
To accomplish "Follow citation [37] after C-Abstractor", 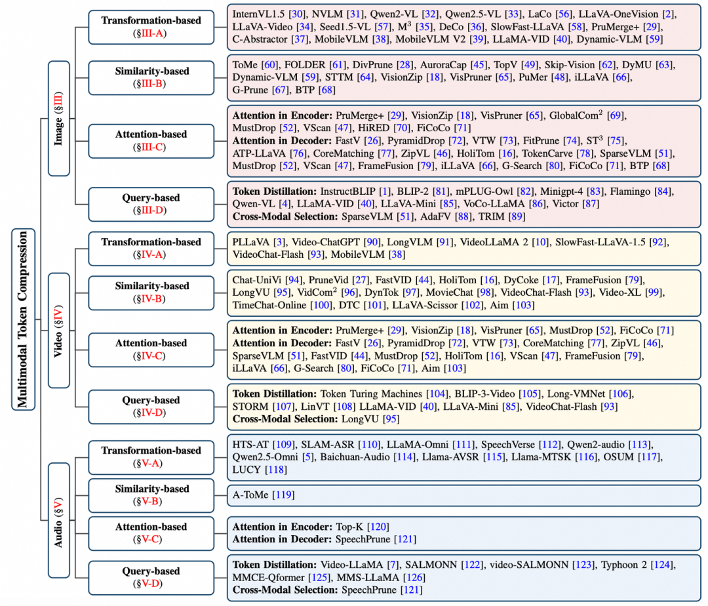I will pyautogui.click(x=300, y=39).
